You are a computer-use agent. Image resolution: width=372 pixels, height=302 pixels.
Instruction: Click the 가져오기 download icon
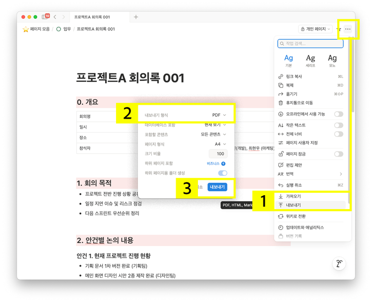(x=281, y=196)
